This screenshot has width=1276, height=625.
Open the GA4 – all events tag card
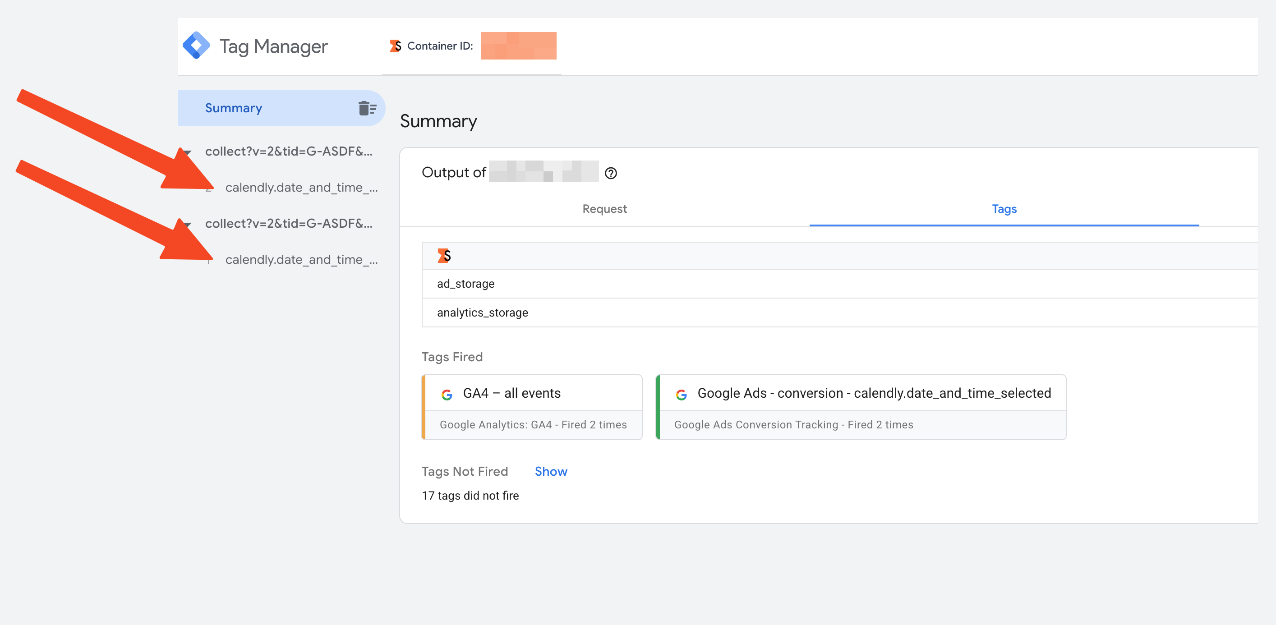click(533, 407)
